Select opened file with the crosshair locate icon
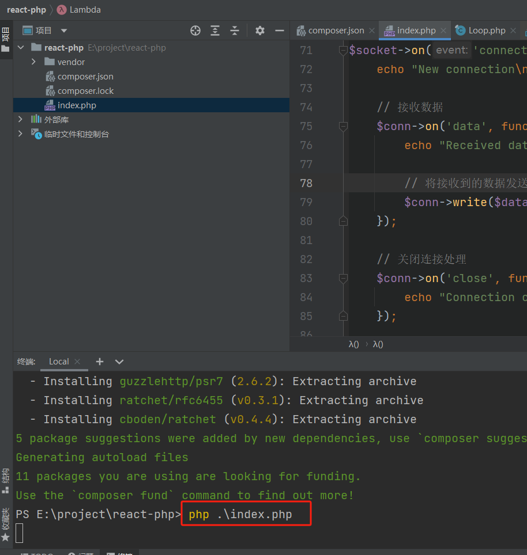 (195, 30)
